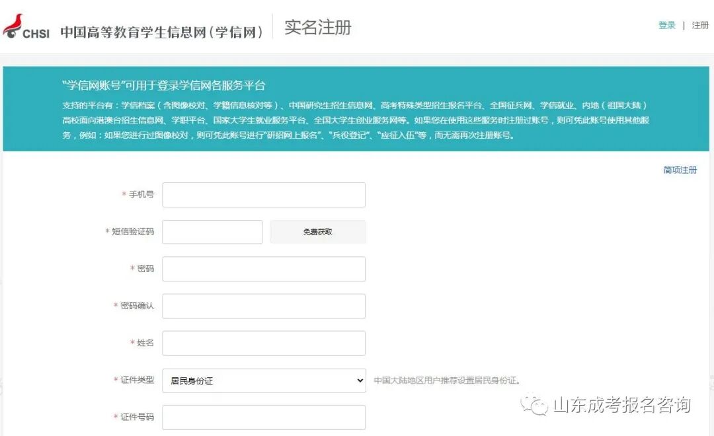Focus the 证件号码 input field

point(264,418)
